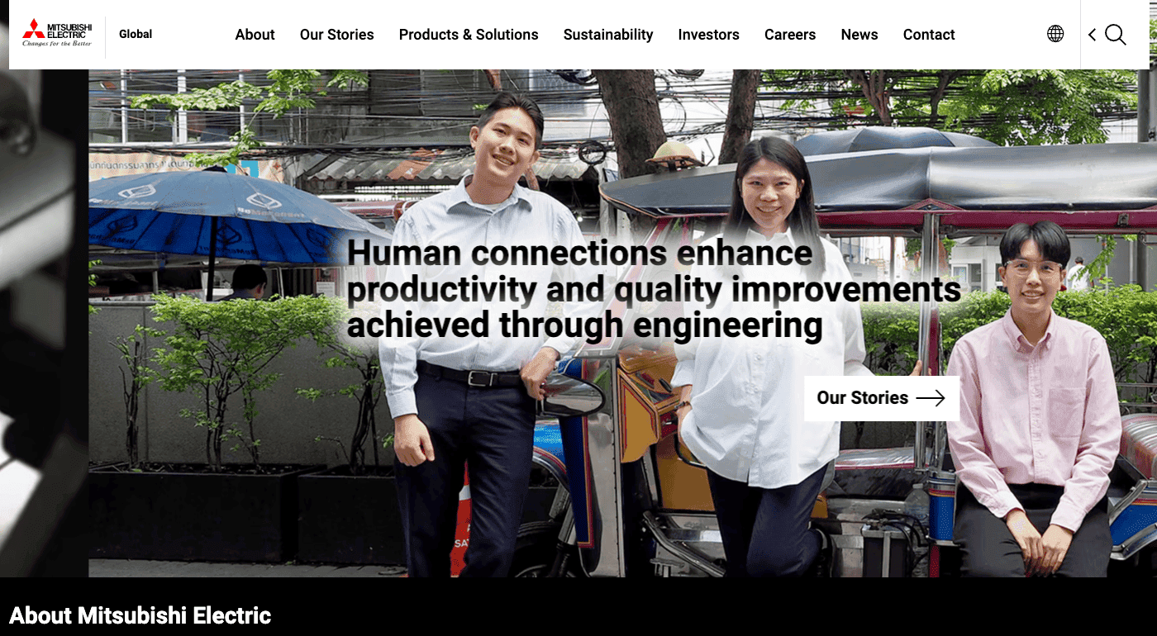Screen dimensions: 1157x636
Task: Click the white Our Stories button
Action: pos(882,398)
